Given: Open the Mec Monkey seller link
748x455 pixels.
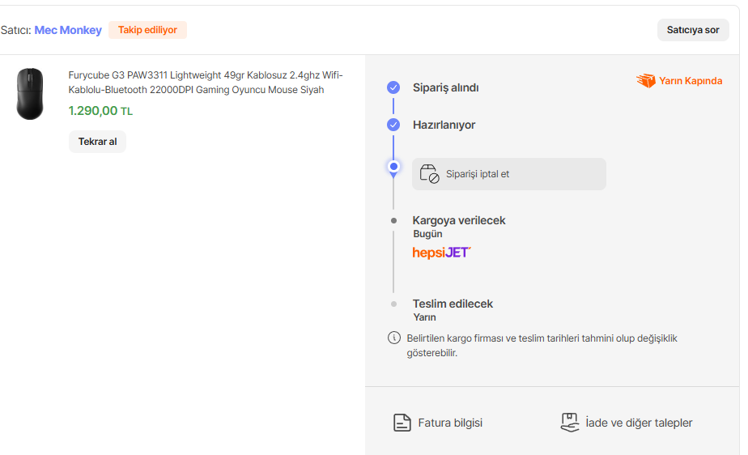Looking at the screenshot, I should (68, 30).
